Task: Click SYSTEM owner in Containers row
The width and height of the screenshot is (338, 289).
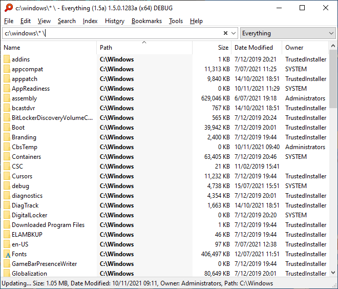Action: tap(296, 157)
